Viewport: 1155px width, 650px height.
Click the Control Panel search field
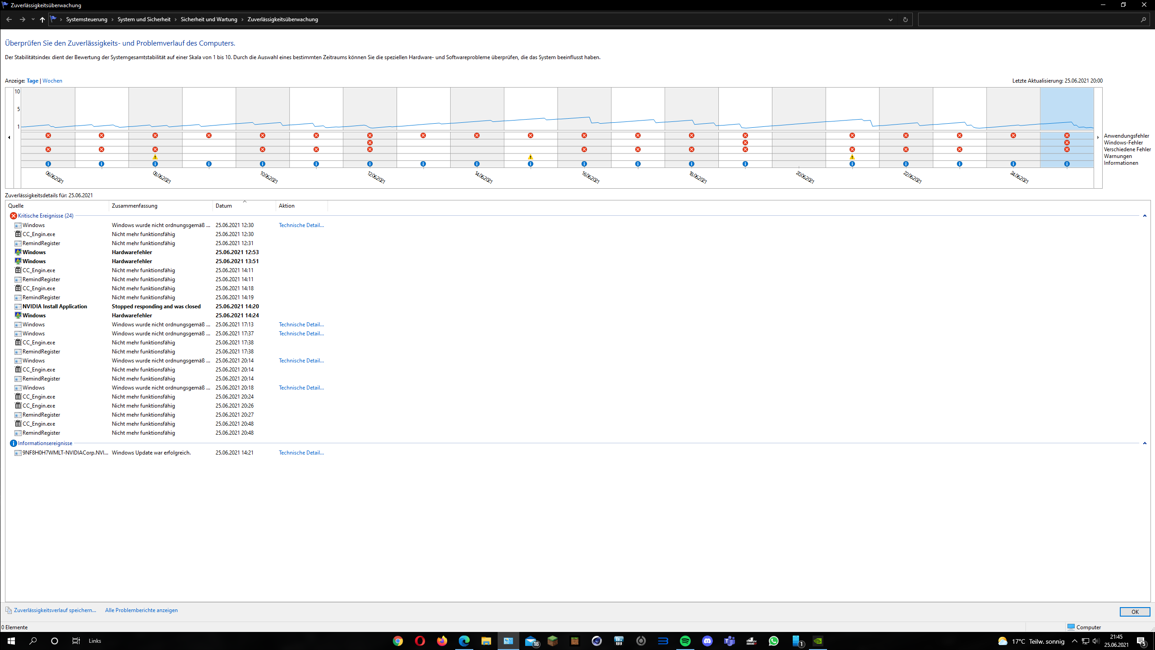pos(1029,19)
